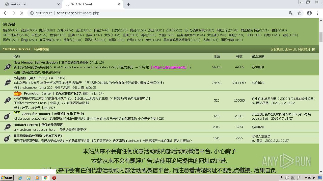Open the Not secure site info

[x=41, y=13]
